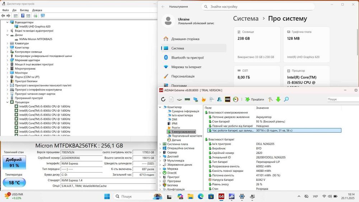Click the 18 °C temperature indicator
Image resolution: width=359 pixels, height=202 pixels.
tap(14, 183)
